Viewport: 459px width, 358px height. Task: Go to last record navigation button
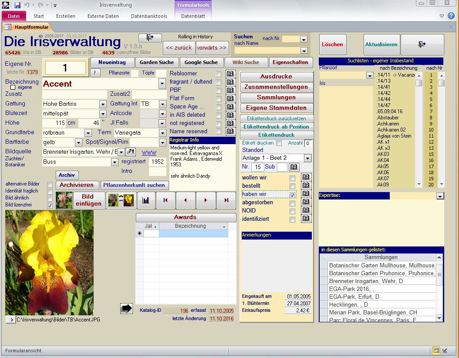[226, 200]
